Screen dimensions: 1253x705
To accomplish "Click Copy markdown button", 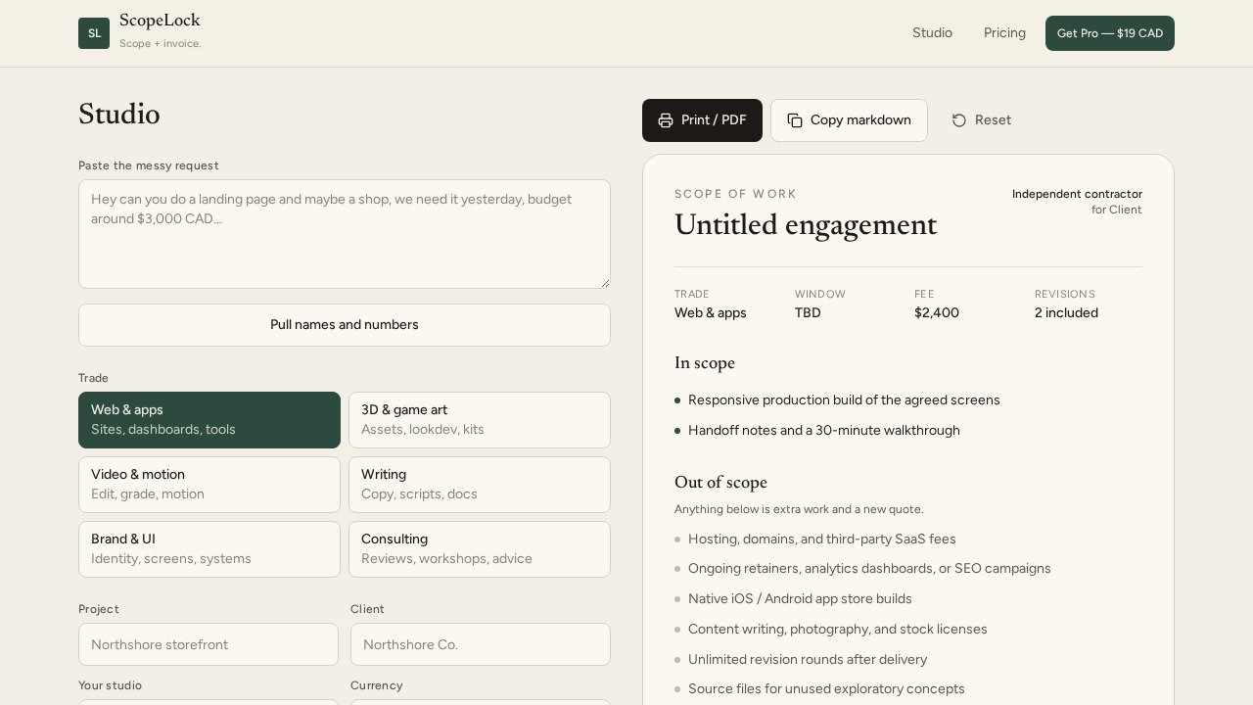I will point(849,120).
